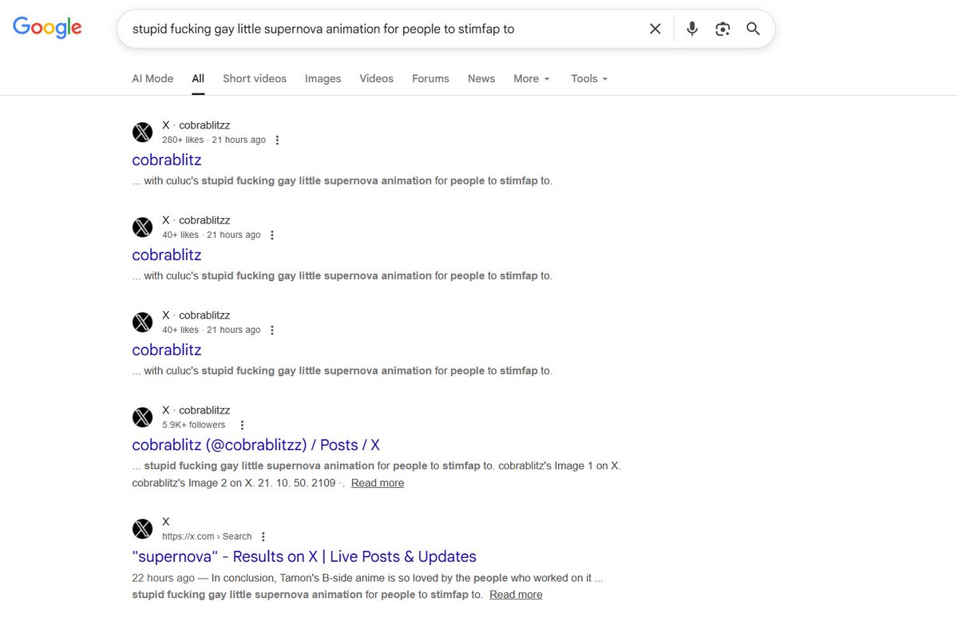Click Read more in supernova results snippet

[516, 595]
